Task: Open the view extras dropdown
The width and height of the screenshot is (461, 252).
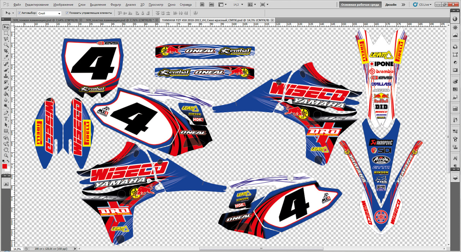Action: tap(223, 5)
